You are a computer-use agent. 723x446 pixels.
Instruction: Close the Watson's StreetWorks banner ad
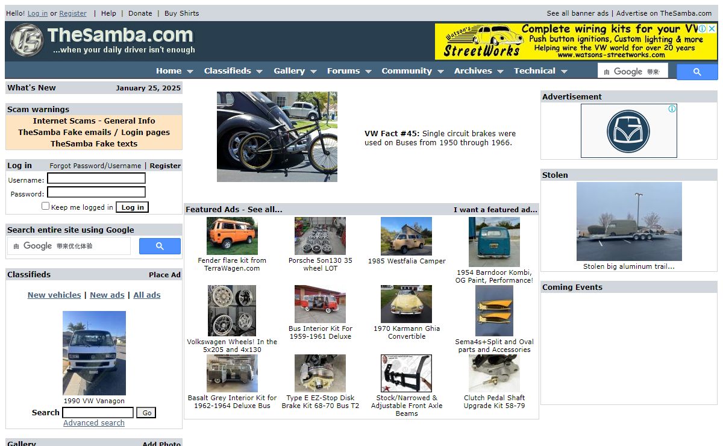click(712, 28)
